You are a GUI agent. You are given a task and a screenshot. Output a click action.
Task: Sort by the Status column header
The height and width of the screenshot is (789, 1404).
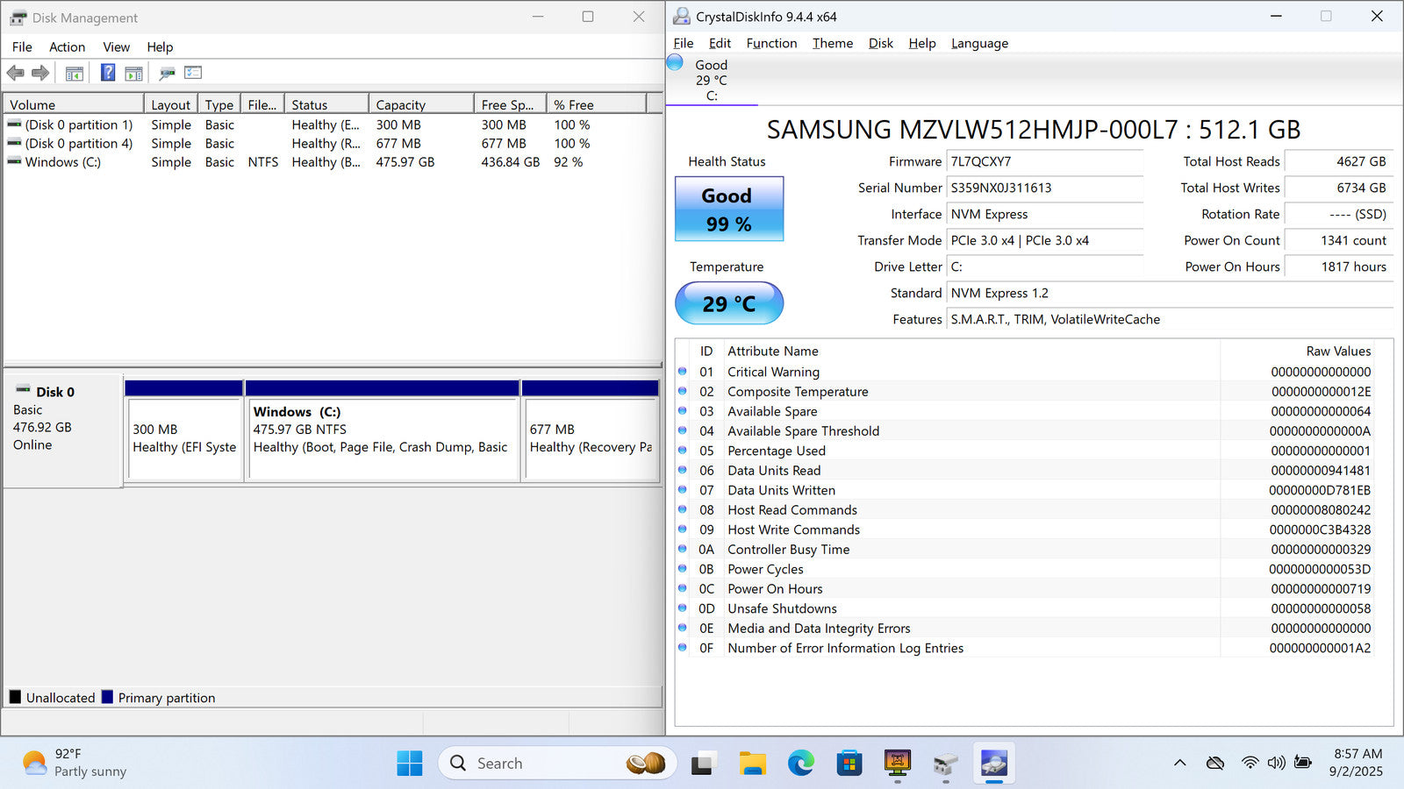click(326, 104)
